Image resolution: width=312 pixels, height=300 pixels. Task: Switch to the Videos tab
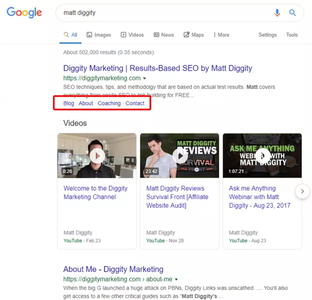(x=132, y=35)
